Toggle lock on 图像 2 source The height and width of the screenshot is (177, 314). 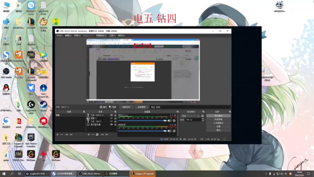point(115,118)
